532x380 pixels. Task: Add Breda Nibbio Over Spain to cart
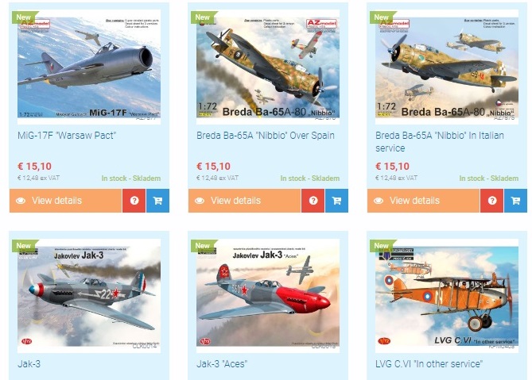[x=336, y=201]
